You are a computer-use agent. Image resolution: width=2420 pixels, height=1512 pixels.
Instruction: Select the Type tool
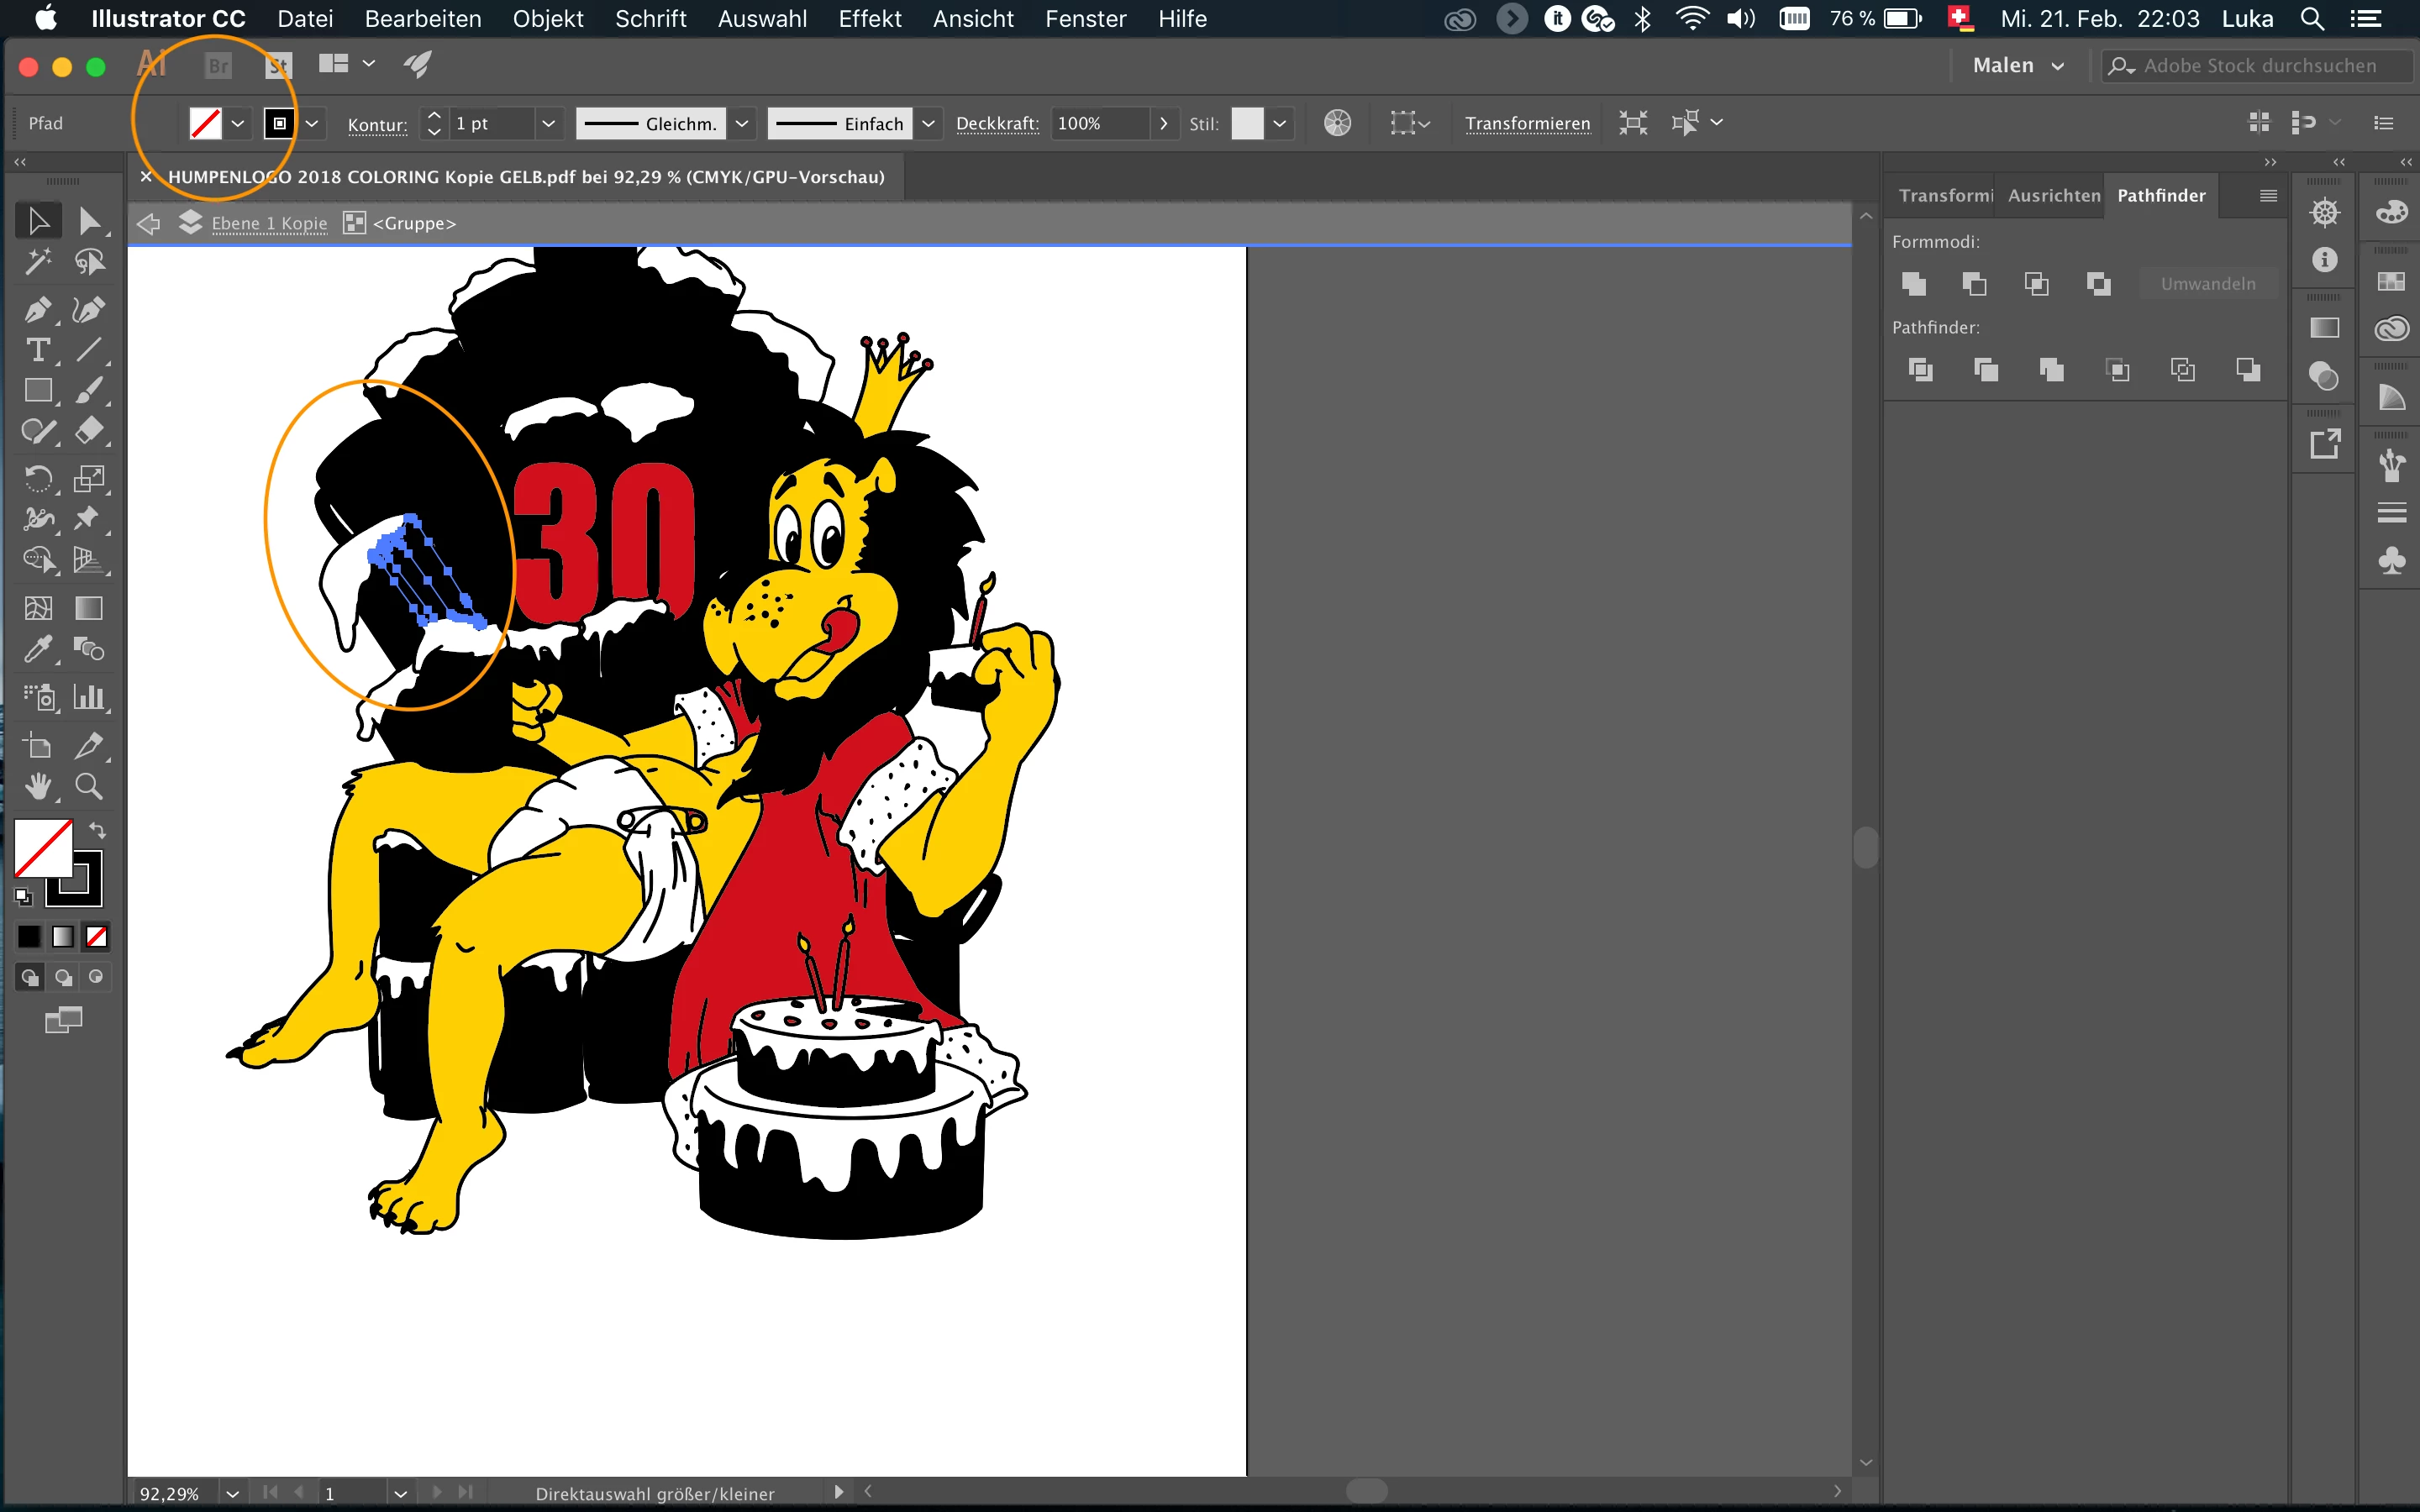tap(37, 350)
